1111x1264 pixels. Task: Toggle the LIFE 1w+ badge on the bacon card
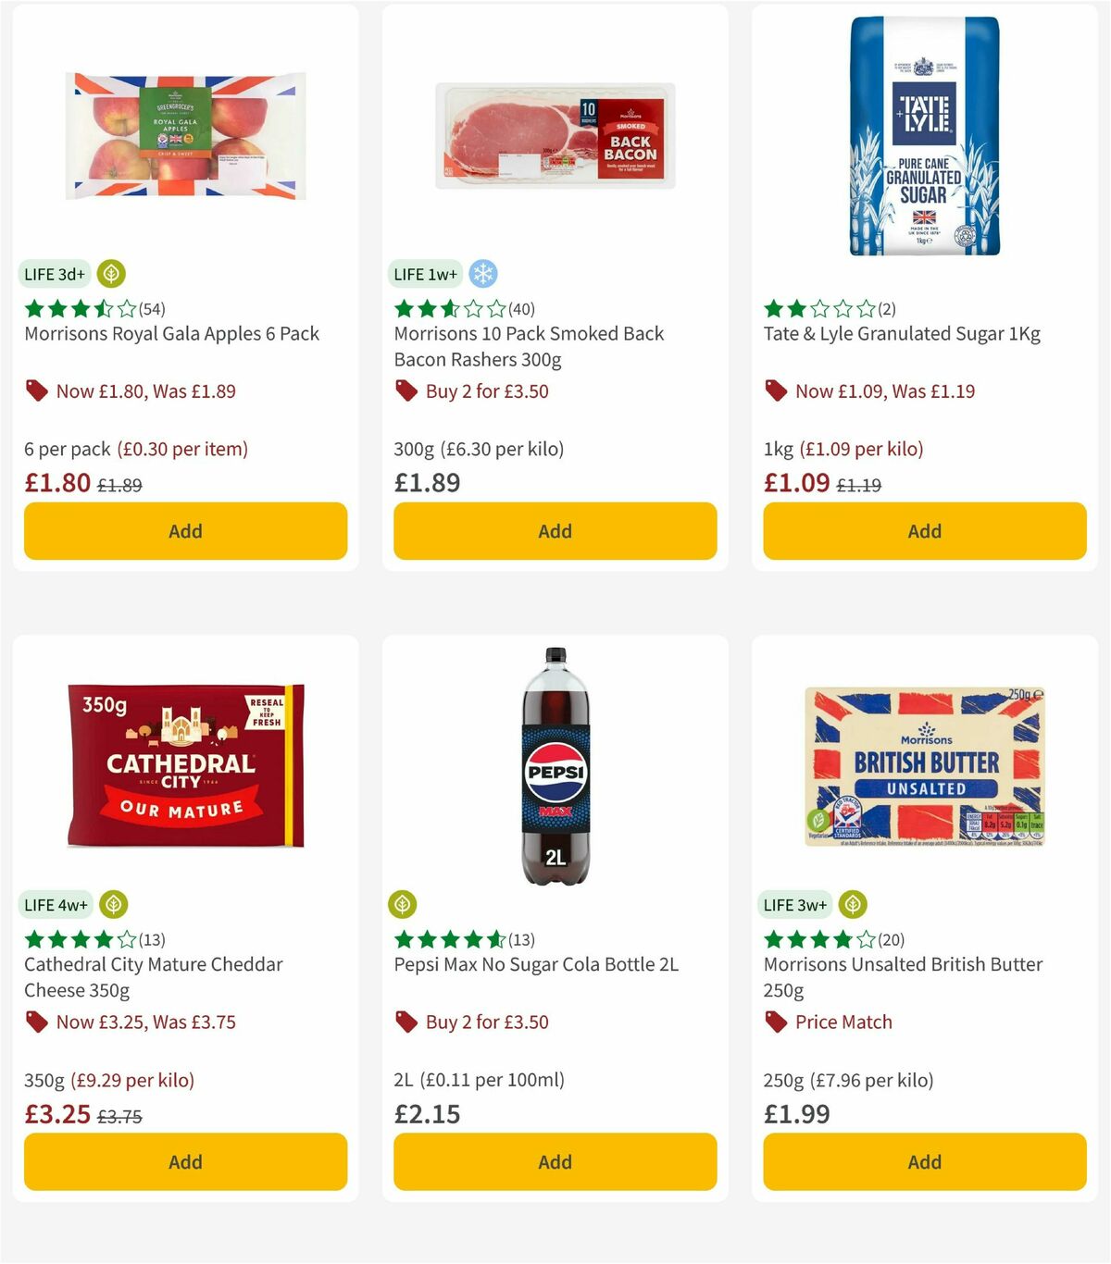coord(425,274)
